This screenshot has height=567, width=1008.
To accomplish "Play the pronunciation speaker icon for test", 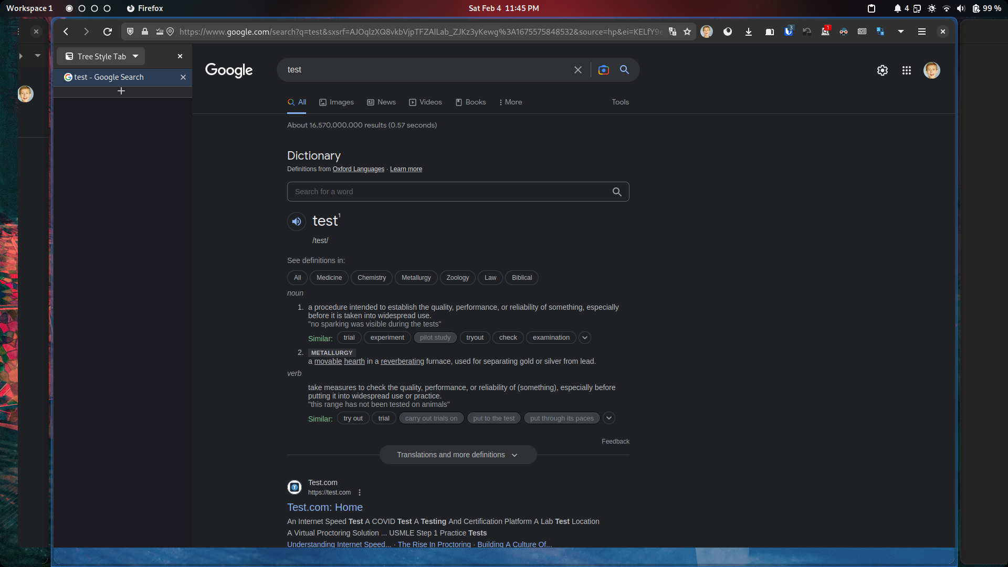I will (297, 222).
